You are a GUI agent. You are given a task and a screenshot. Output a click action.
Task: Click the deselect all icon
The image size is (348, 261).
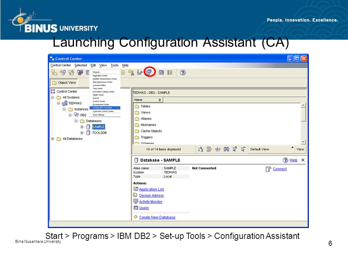point(243,149)
